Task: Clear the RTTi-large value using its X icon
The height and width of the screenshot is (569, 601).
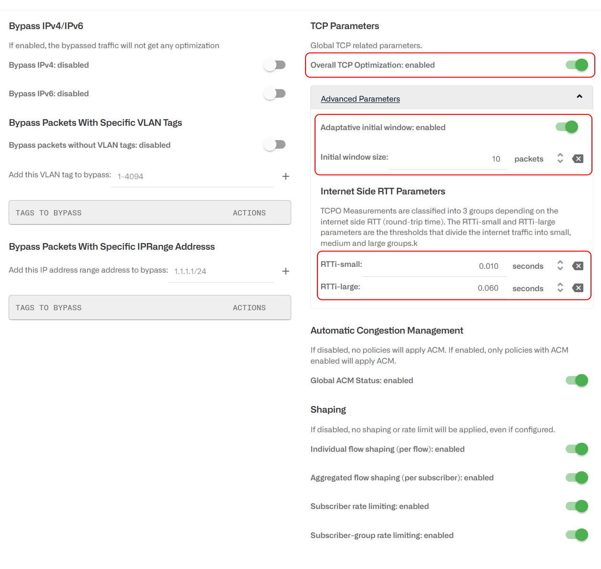Action: [x=578, y=288]
